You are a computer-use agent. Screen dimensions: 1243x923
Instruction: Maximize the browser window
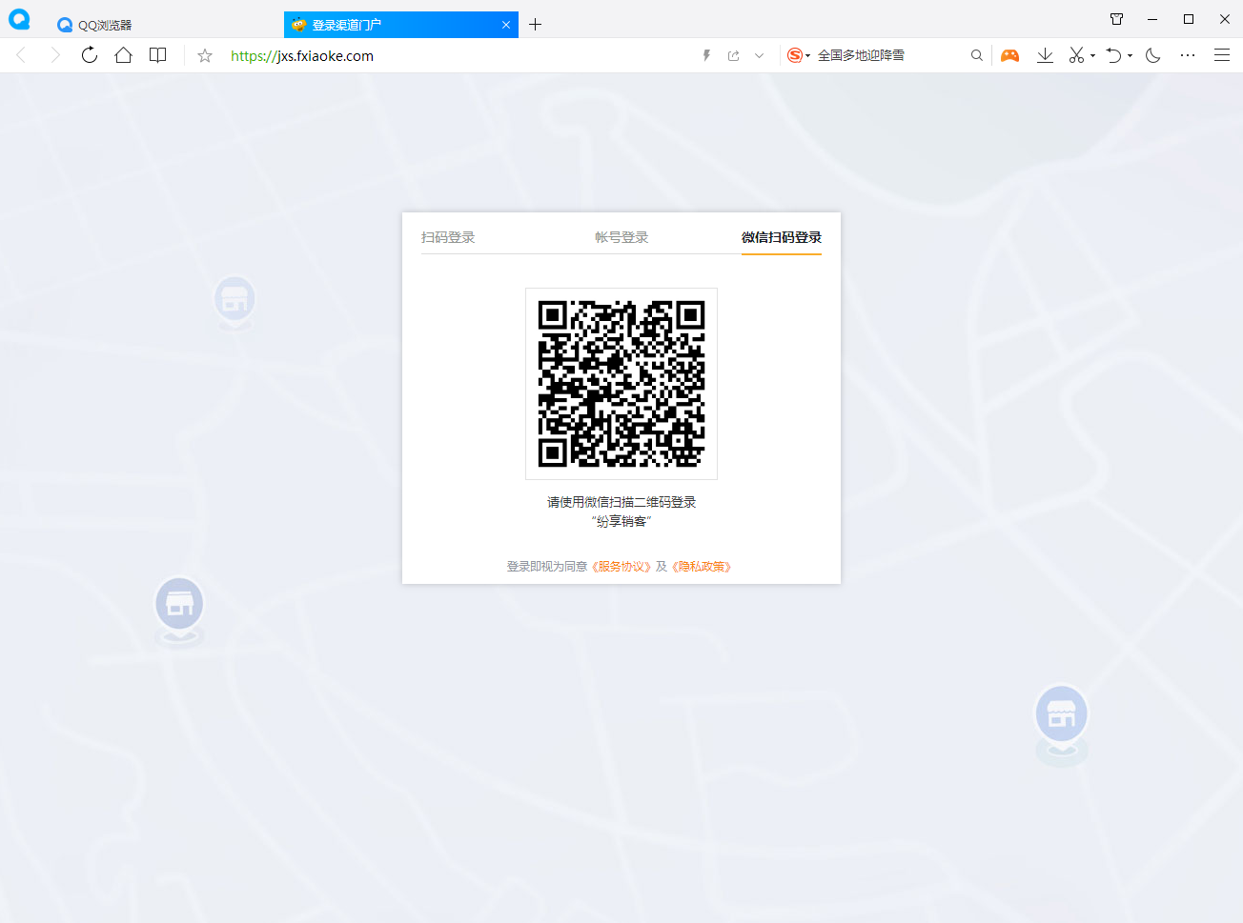[1189, 19]
